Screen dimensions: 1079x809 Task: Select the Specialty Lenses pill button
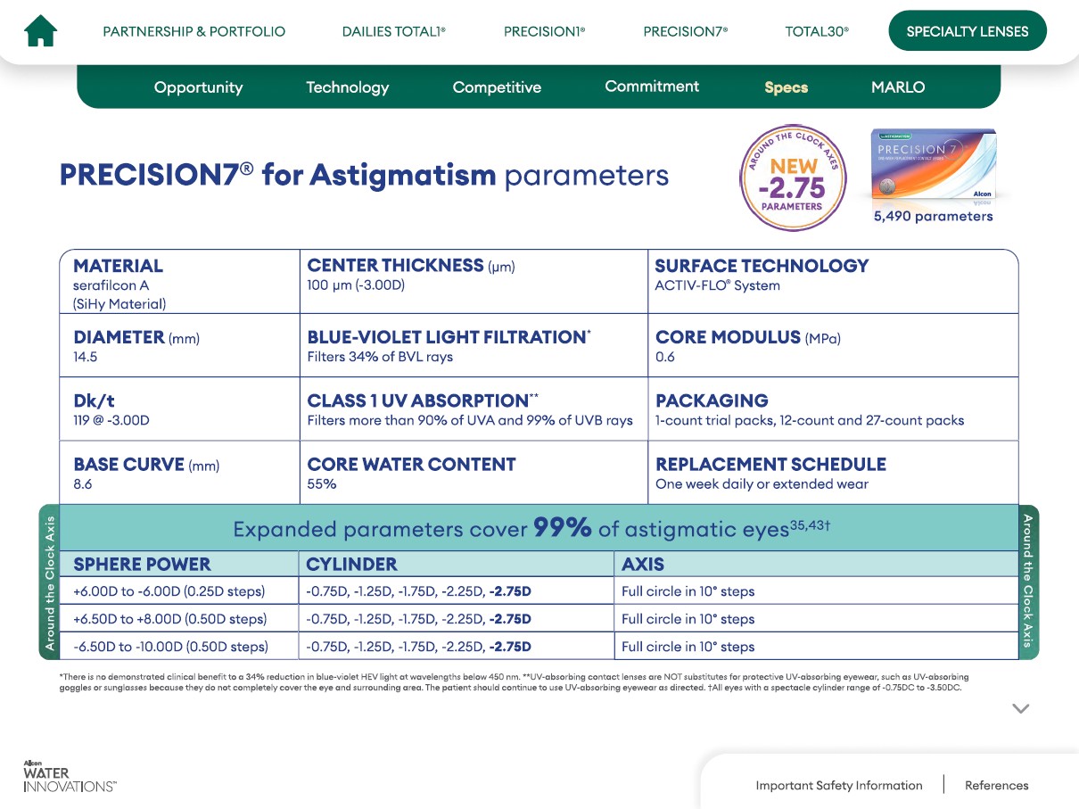[x=968, y=31]
